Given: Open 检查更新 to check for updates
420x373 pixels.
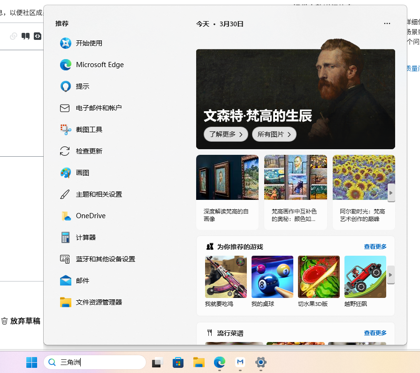Looking at the screenshot, I should (90, 151).
